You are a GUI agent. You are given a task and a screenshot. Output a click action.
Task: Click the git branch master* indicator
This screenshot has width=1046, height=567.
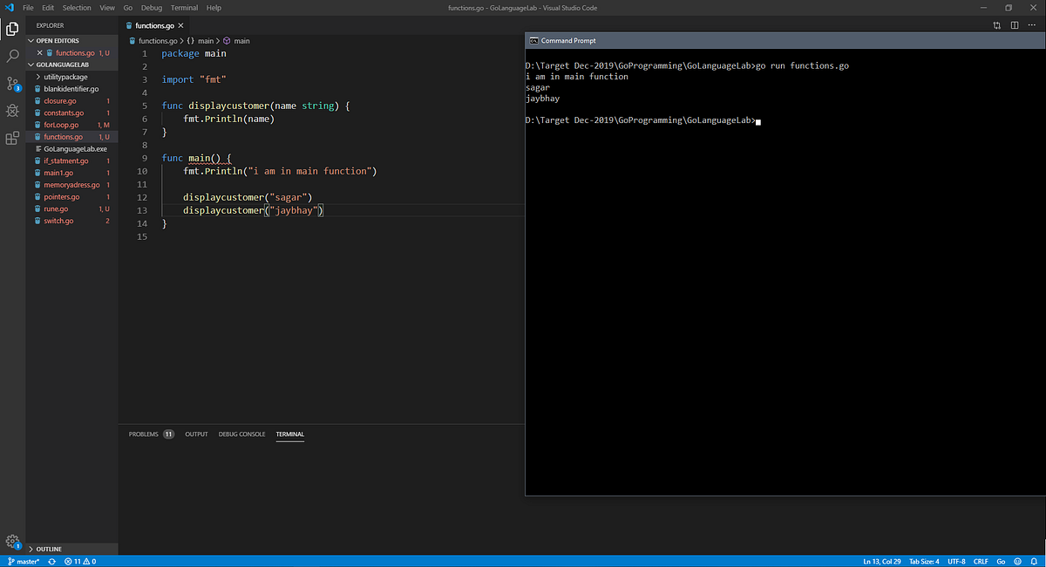[x=24, y=562]
